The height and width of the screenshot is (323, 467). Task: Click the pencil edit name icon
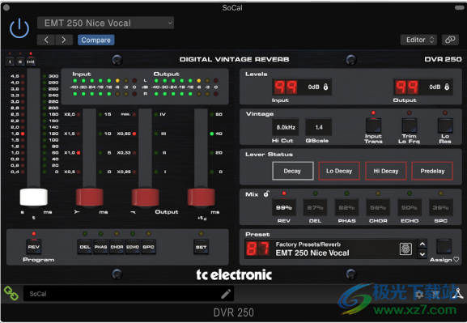coord(226,294)
